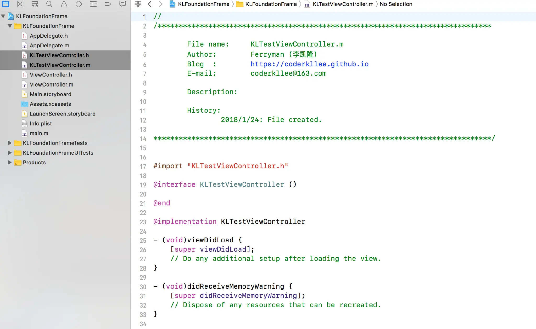The height and width of the screenshot is (329, 536).
Task: Show the Issue navigator warning icon
Action: [x=64, y=4]
